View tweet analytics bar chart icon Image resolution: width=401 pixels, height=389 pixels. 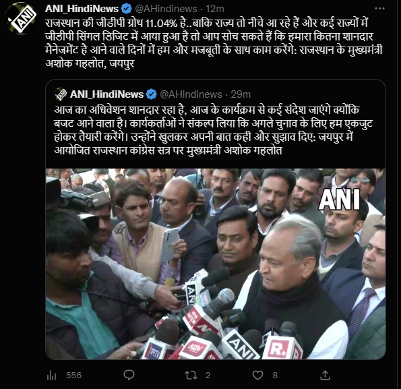[52, 376]
